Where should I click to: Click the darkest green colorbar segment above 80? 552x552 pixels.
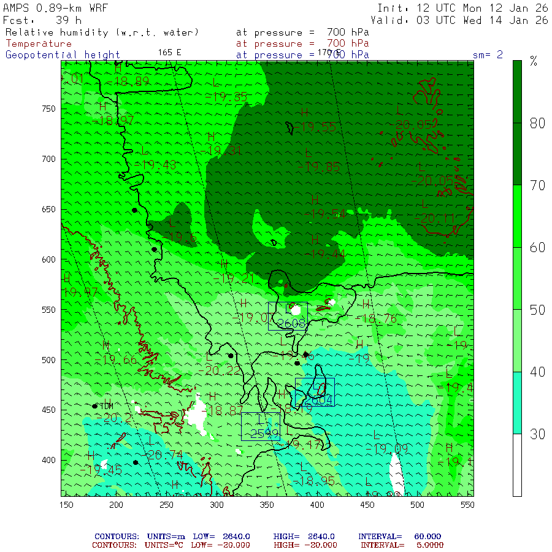point(517,92)
